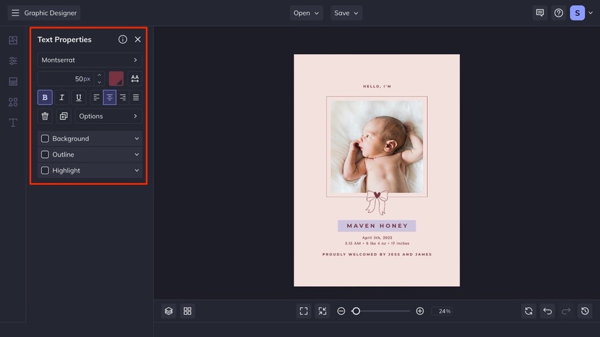The width and height of the screenshot is (600, 337).
Task: Toggle Underline formatting
Action: pos(78,98)
